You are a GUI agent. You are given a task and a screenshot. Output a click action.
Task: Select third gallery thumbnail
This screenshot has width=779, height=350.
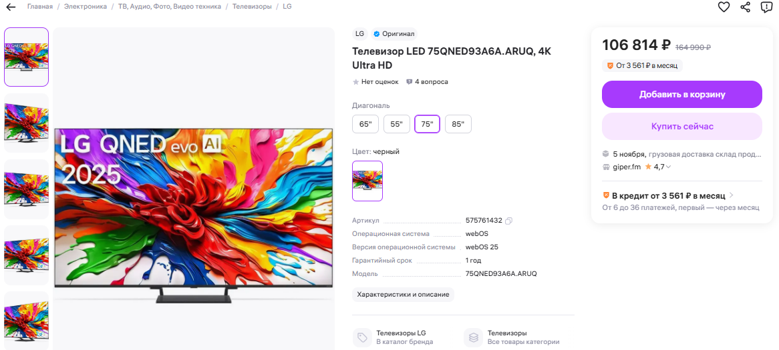click(x=26, y=189)
